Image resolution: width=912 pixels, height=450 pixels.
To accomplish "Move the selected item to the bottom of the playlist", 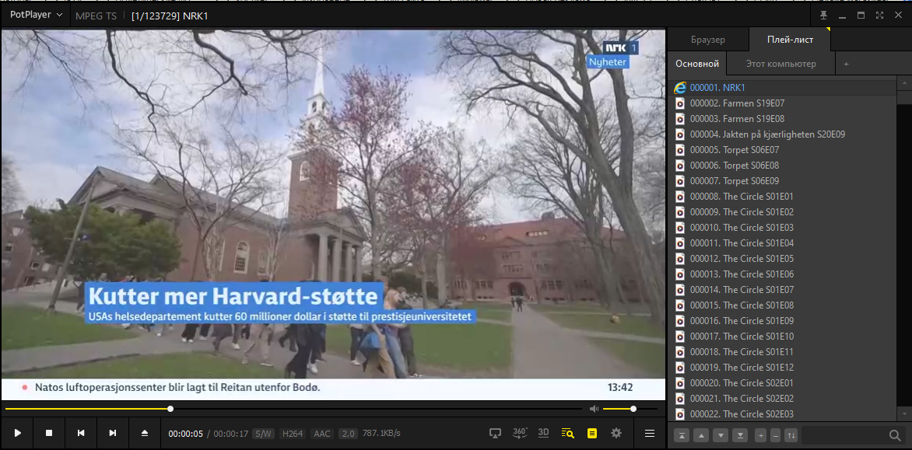I will pyautogui.click(x=740, y=435).
